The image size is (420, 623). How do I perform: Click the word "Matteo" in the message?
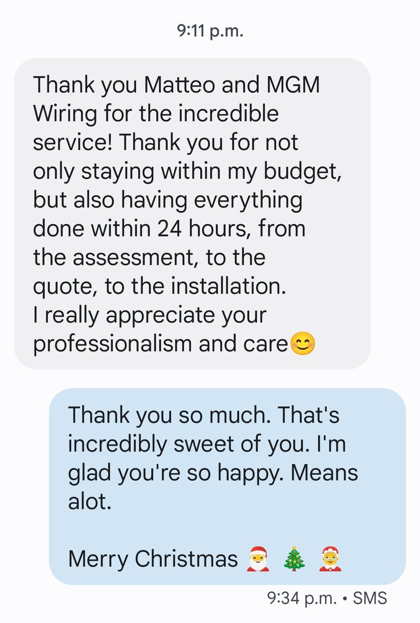[x=179, y=84]
